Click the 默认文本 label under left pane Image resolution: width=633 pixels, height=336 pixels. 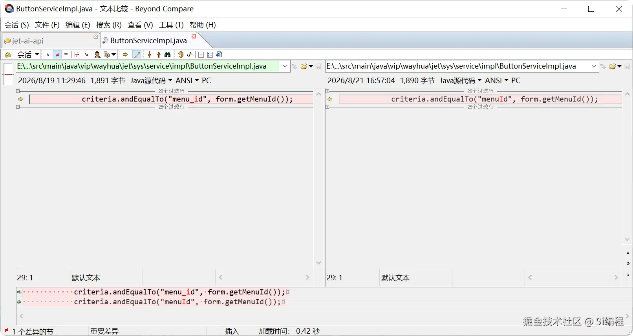(x=86, y=278)
